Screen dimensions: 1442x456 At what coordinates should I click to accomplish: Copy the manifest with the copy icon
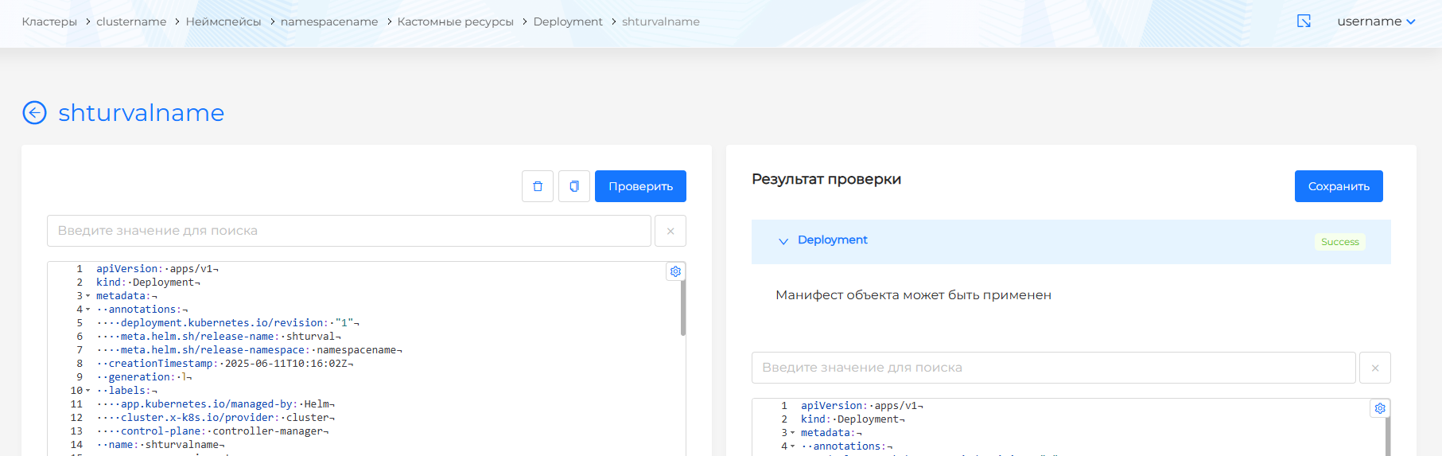pos(574,186)
